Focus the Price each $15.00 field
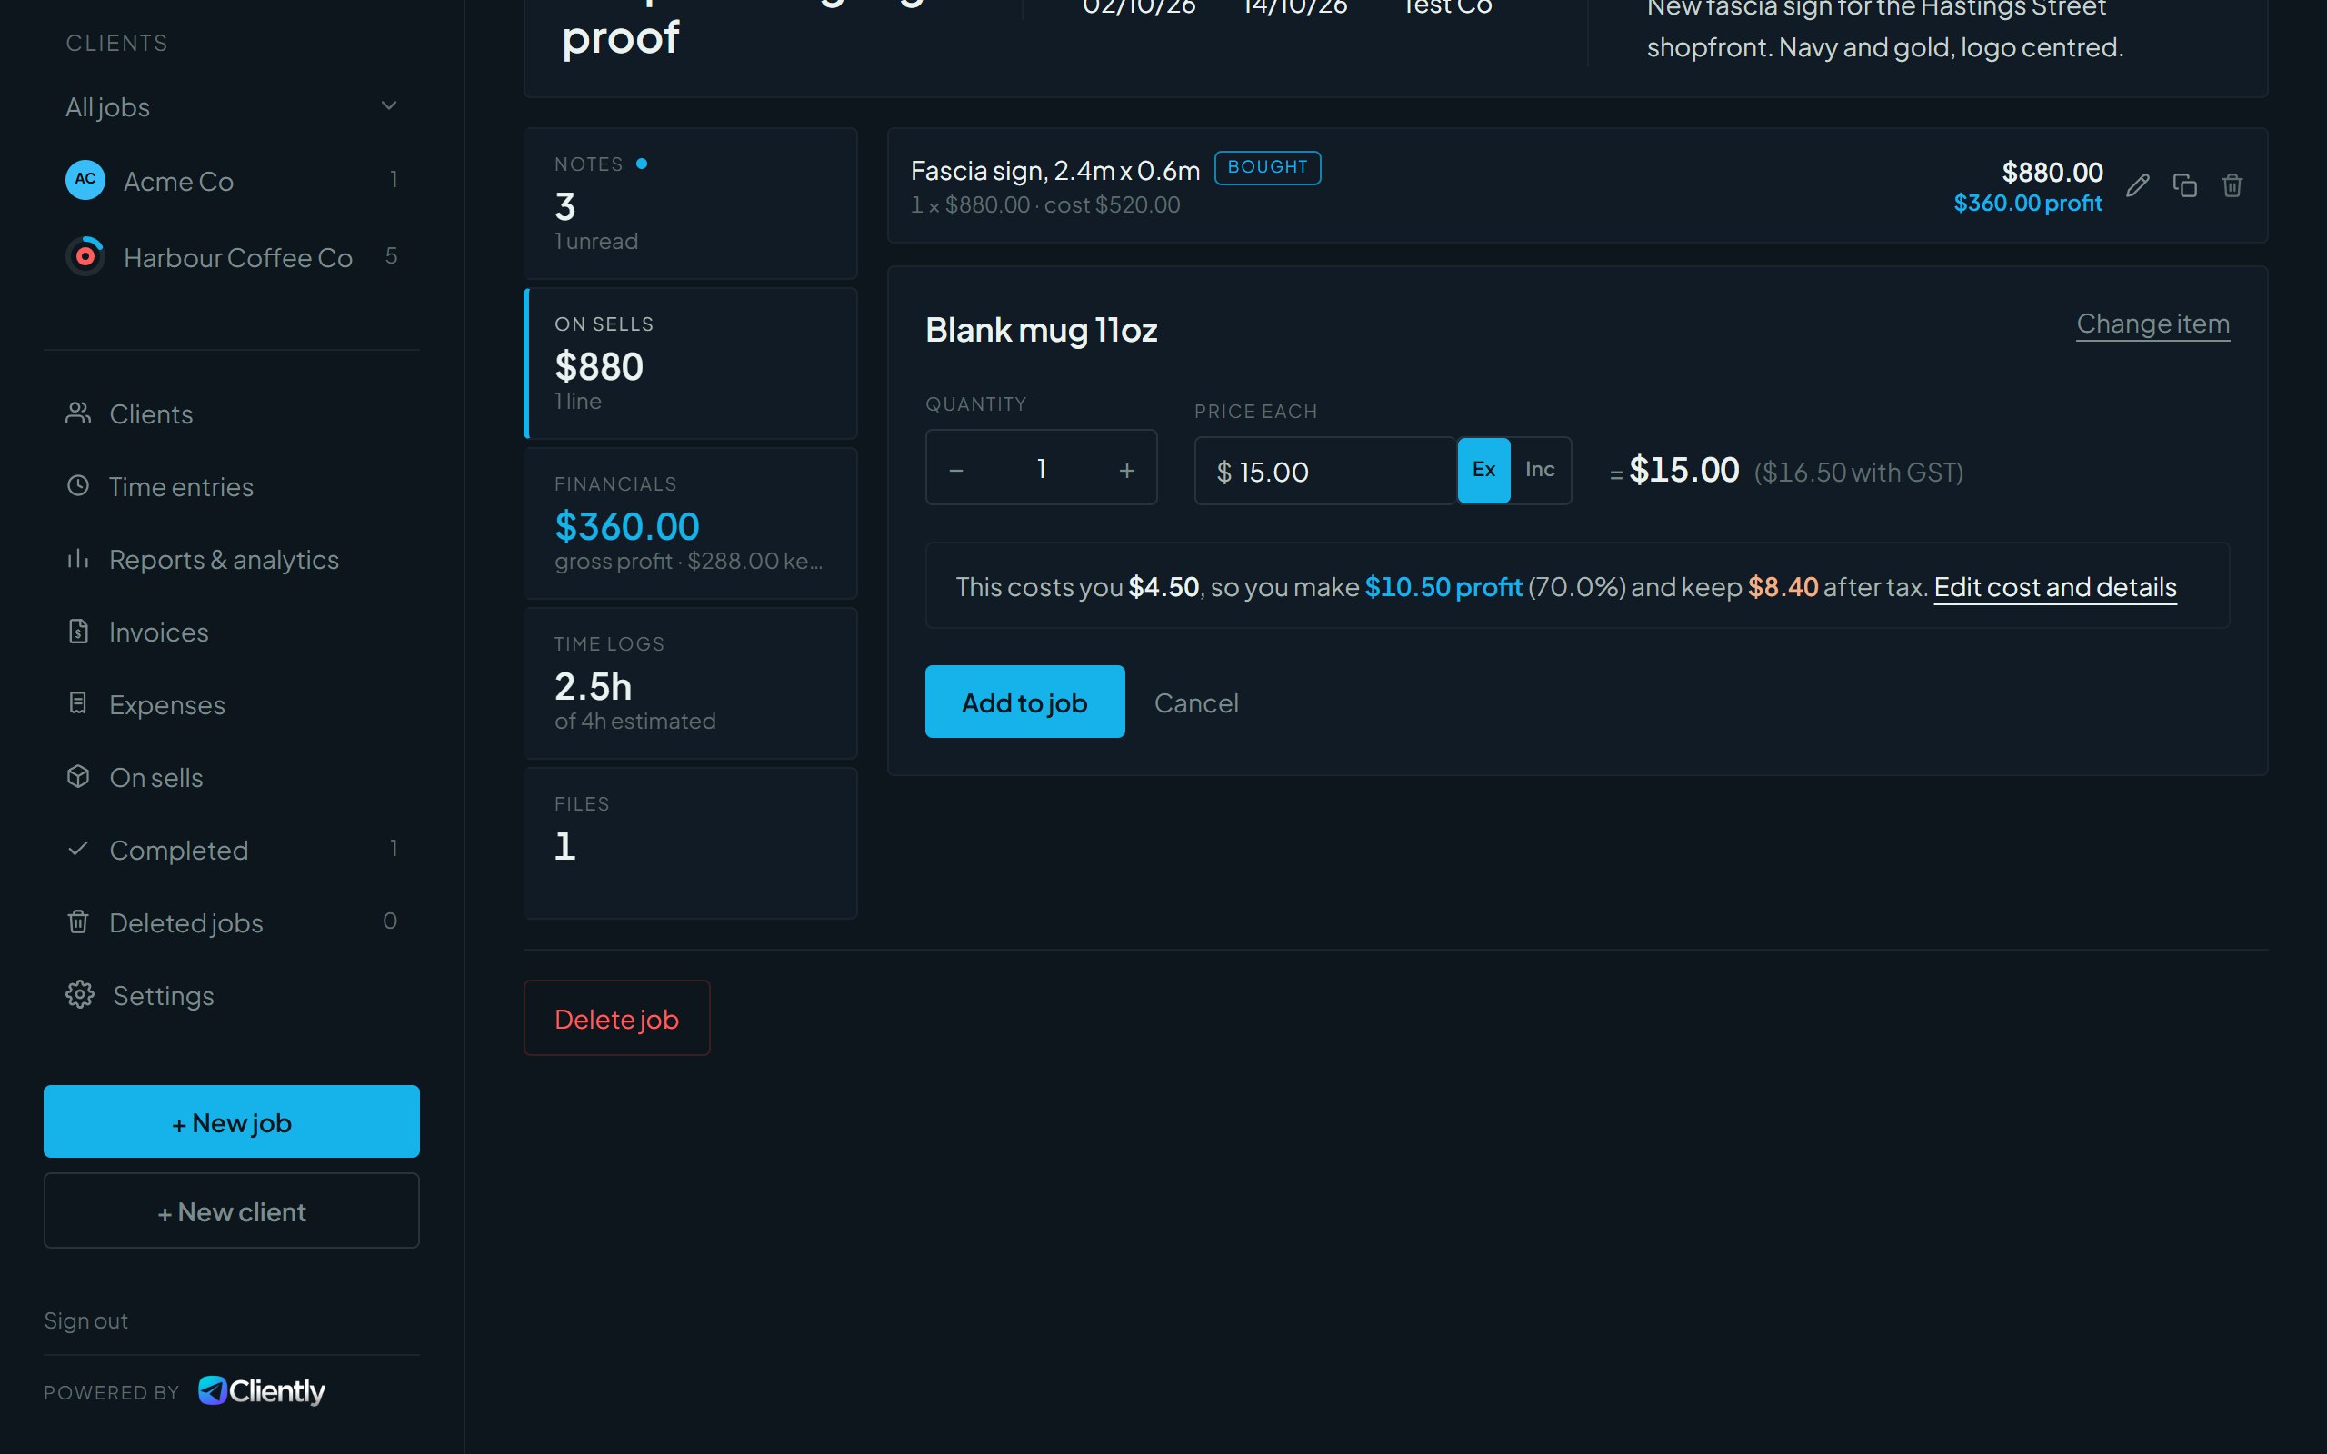Viewport: 2327px width, 1454px height. (1325, 470)
